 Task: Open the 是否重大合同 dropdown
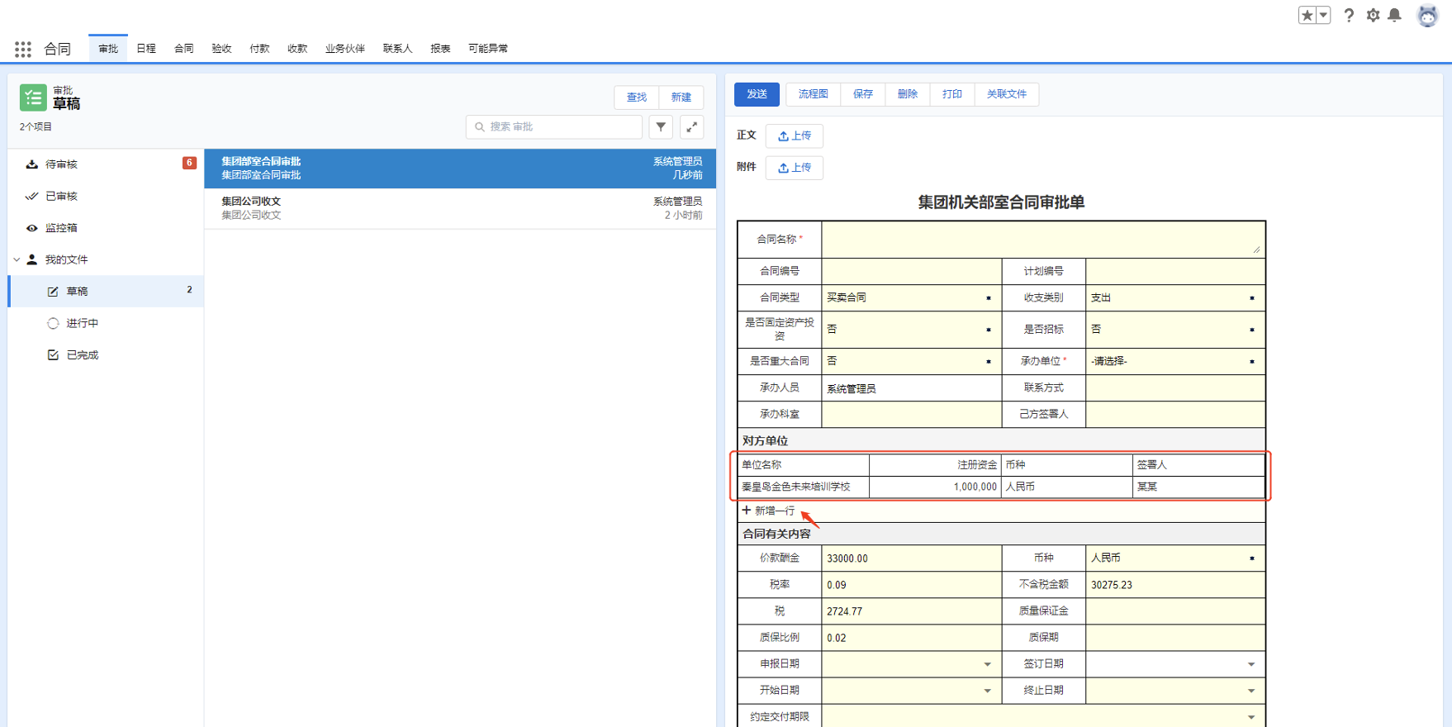(912, 361)
